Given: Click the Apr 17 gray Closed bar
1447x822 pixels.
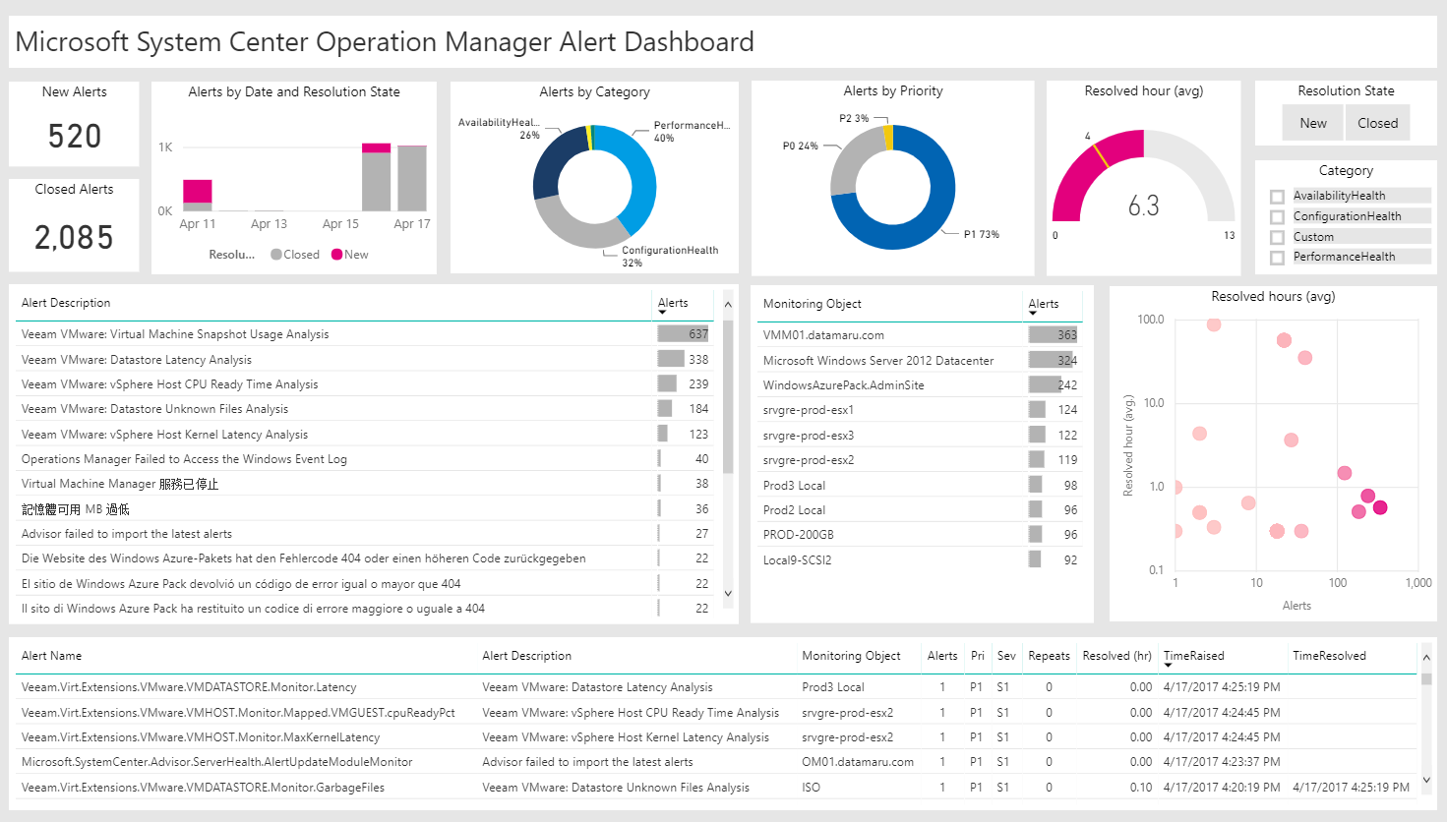Looking at the screenshot, I should pos(411,179).
